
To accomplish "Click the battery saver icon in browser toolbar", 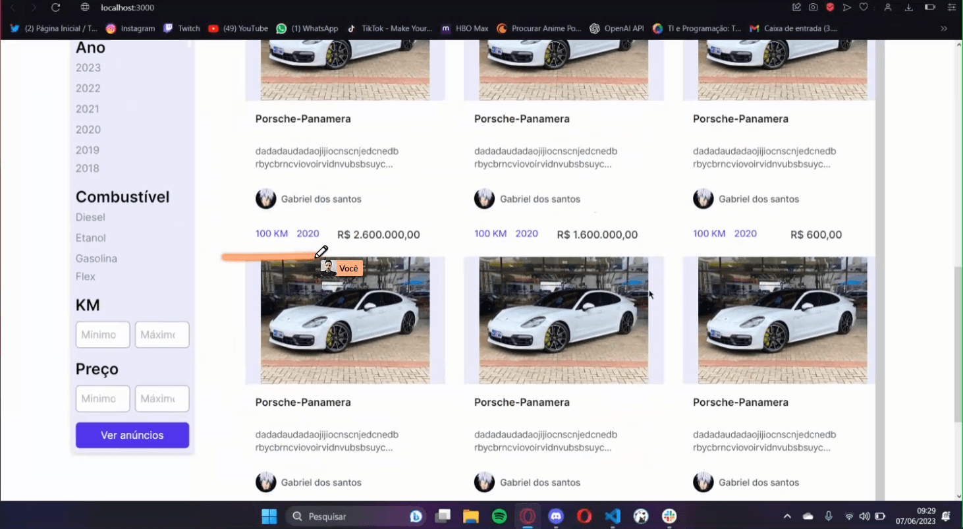I will tap(930, 7).
